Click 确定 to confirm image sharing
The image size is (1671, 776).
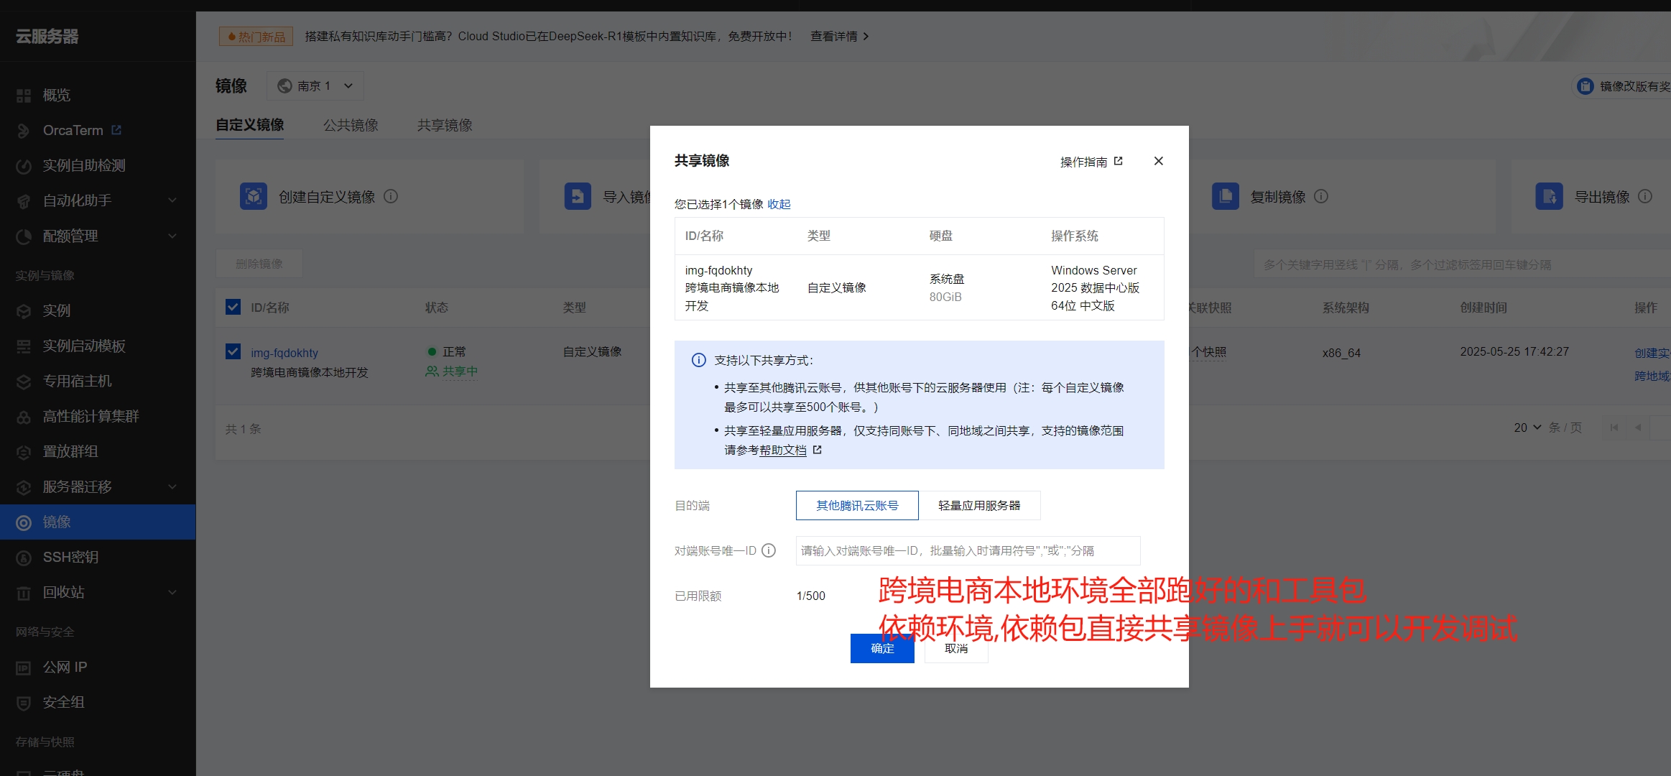tap(882, 649)
